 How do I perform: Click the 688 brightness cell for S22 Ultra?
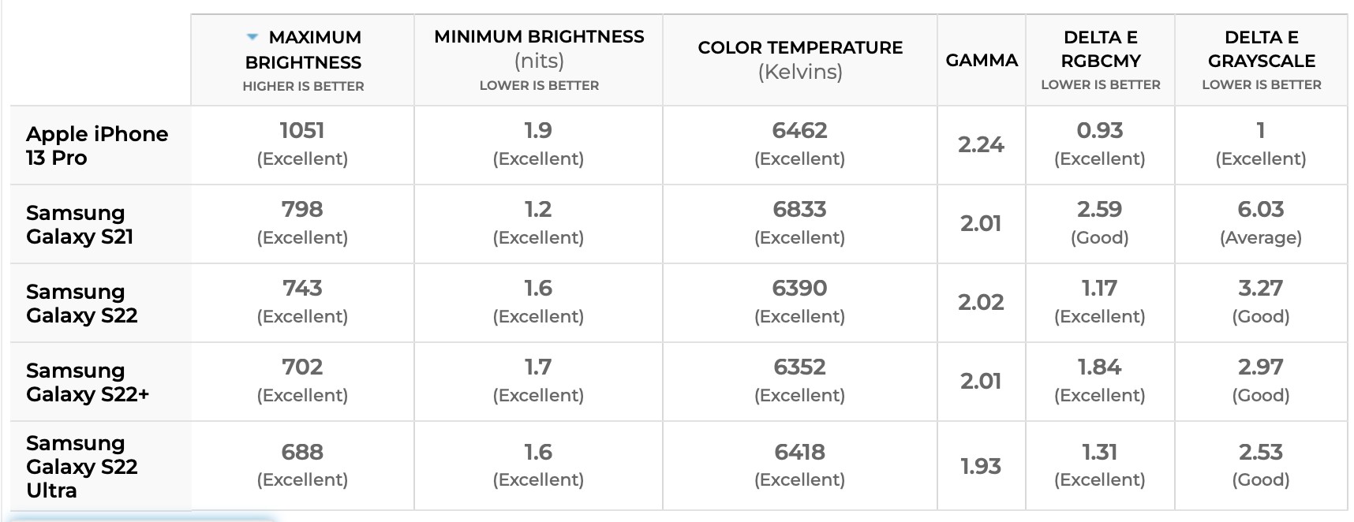click(x=302, y=465)
